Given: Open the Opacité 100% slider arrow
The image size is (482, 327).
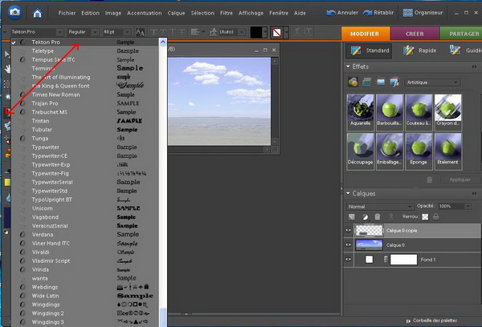Looking at the screenshot, I should point(468,206).
